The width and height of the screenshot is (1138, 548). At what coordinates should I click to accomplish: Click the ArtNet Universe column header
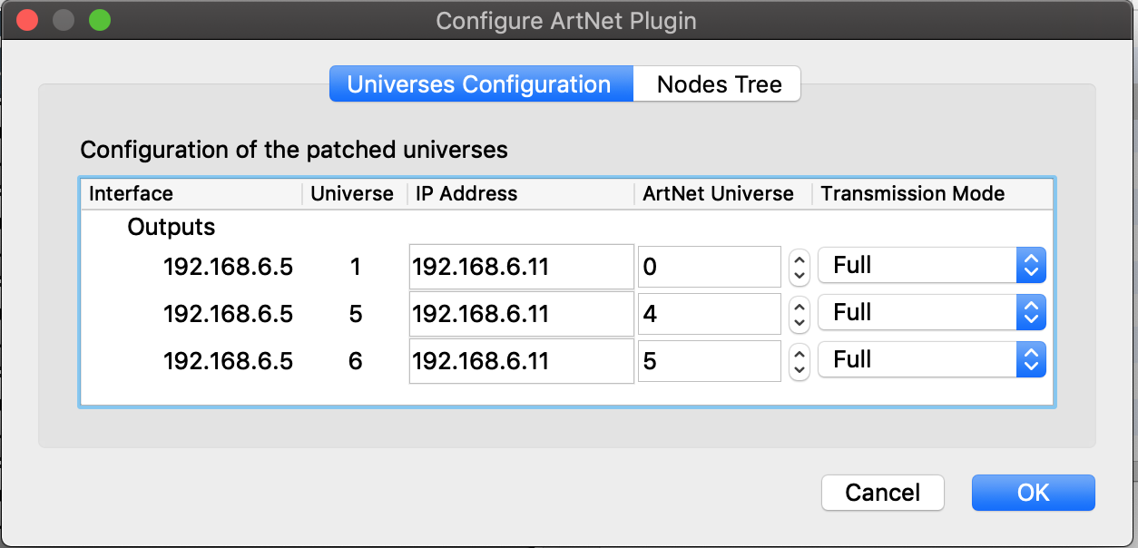(x=723, y=194)
